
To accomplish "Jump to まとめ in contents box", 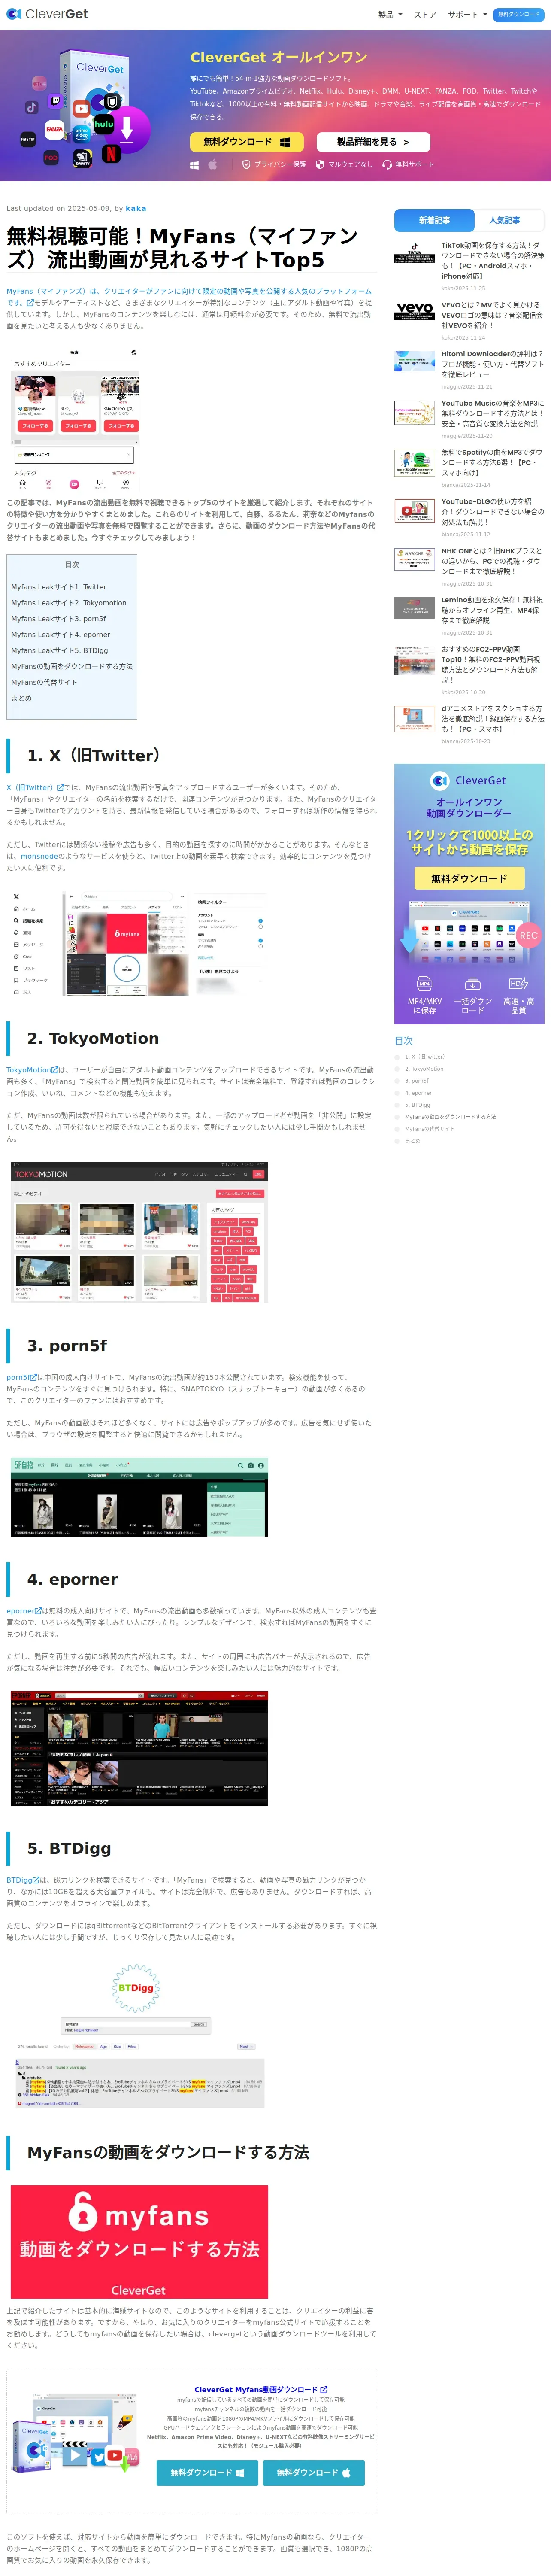I will [21, 698].
